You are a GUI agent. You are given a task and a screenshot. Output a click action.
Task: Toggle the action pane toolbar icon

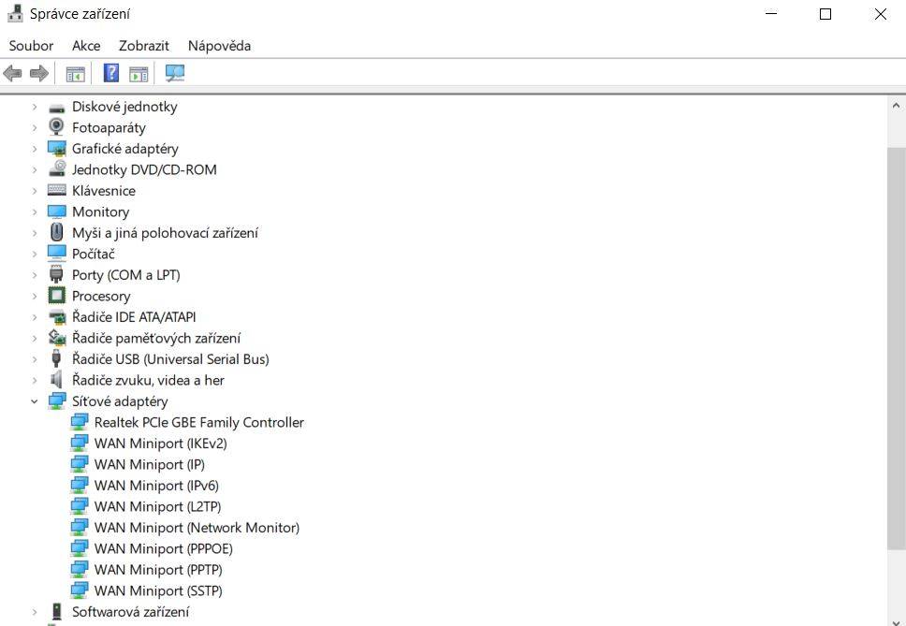pyautogui.click(x=139, y=74)
